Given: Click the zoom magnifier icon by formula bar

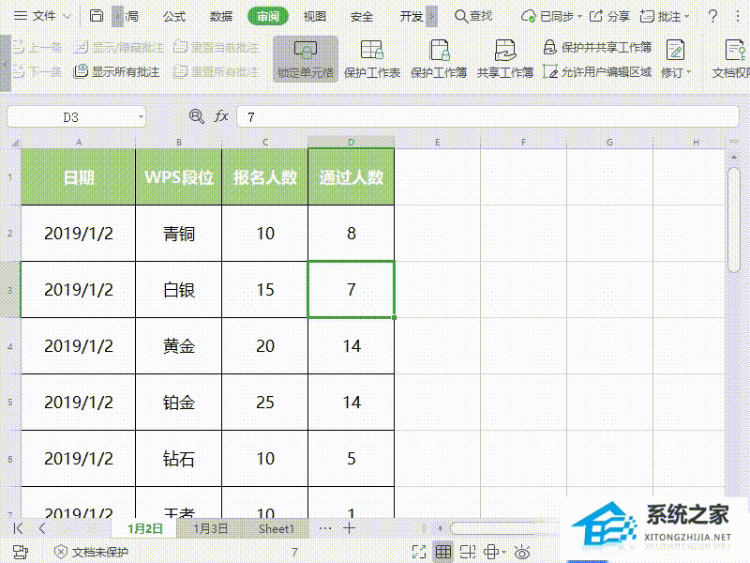Looking at the screenshot, I should (x=197, y=116).
